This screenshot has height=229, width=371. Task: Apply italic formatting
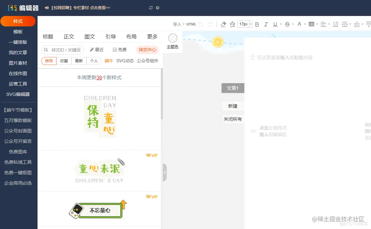pos(266,24)
